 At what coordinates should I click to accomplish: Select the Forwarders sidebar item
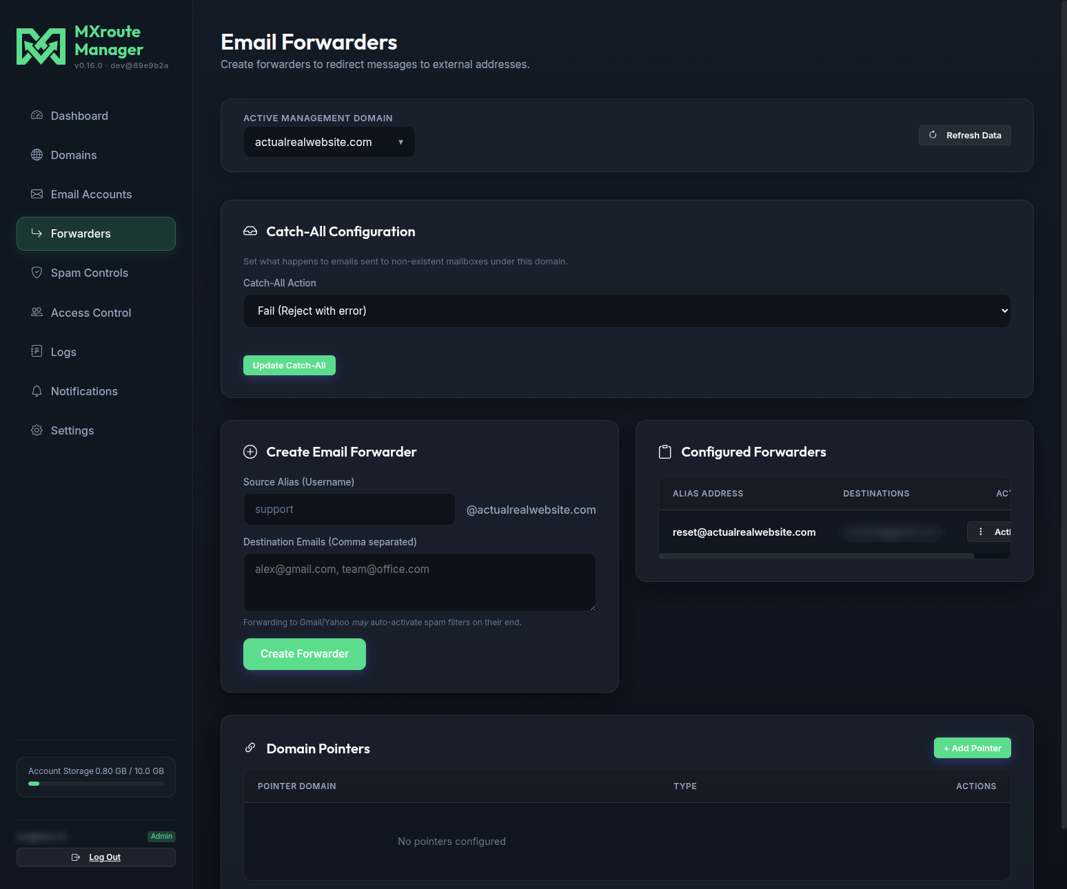(96, 233)
